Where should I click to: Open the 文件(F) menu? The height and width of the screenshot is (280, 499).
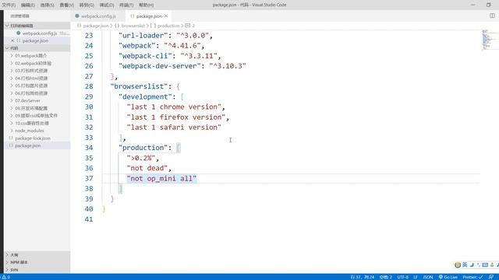tap(9, 5)
